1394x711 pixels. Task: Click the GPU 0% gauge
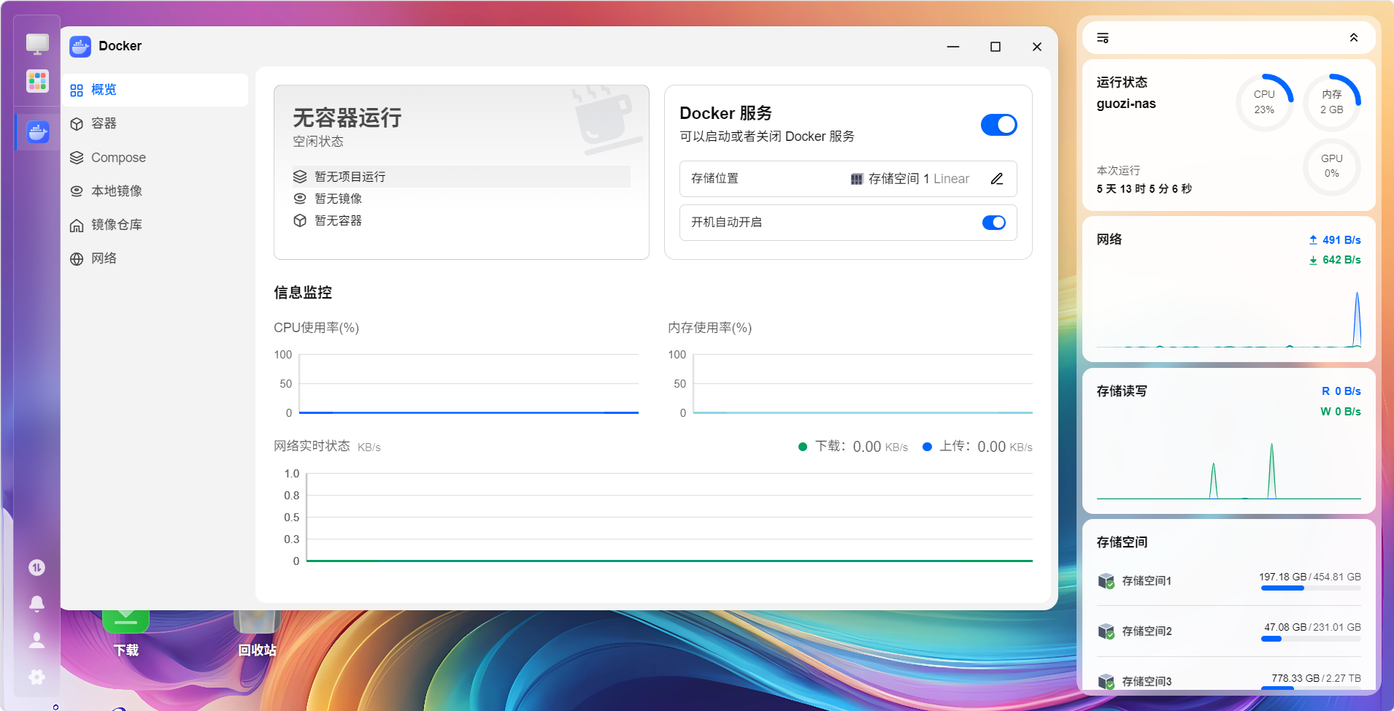coord(1331,166)
